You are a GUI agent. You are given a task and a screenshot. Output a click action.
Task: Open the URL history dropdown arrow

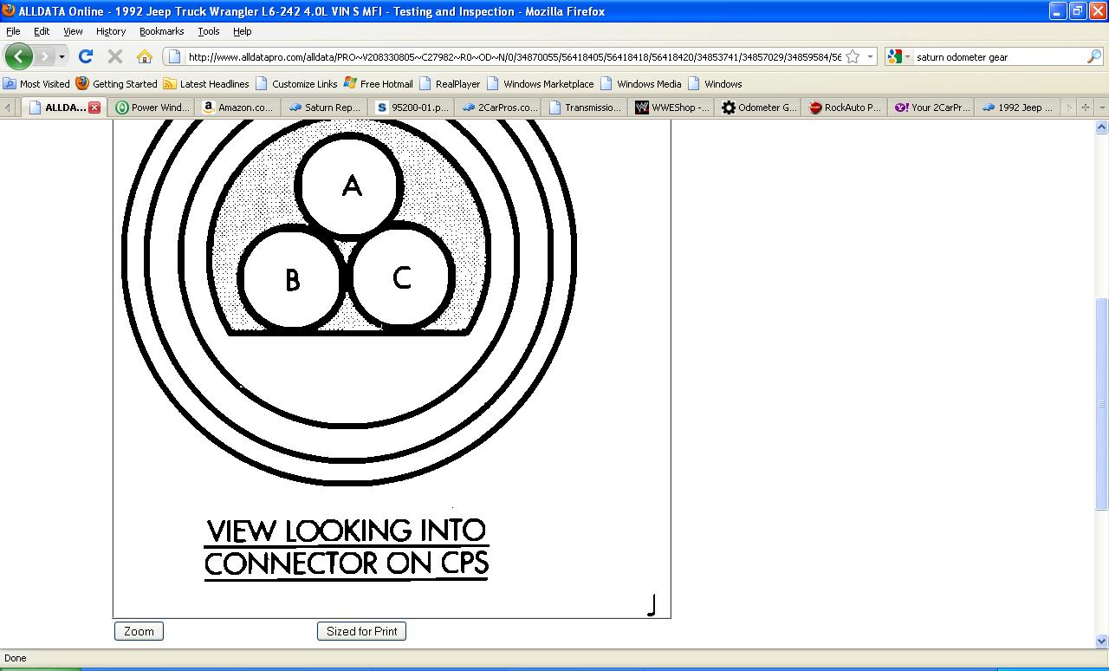pyautogui.click(x=870, y=57)
